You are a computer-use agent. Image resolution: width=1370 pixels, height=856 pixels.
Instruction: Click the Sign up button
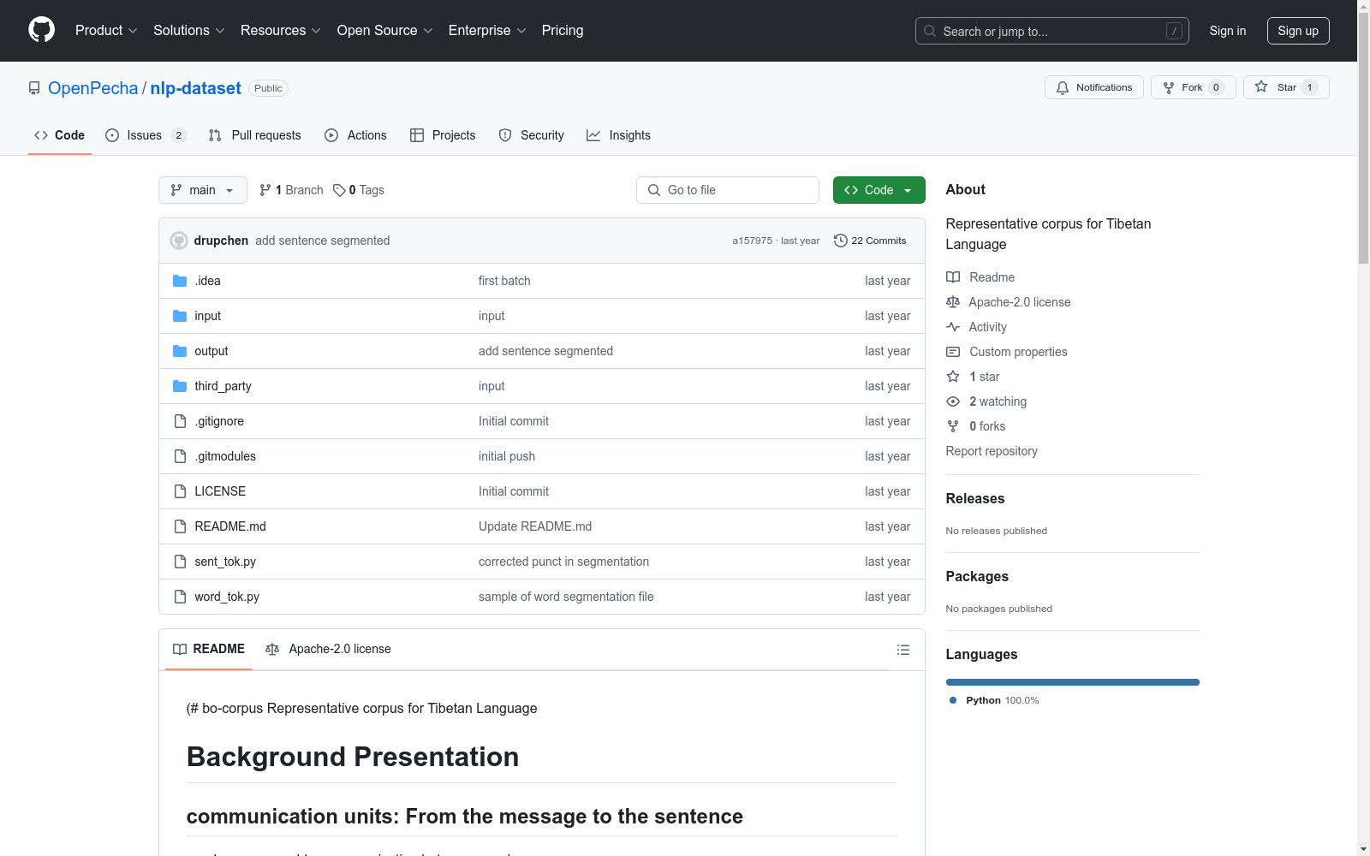tap(1298, 31)
